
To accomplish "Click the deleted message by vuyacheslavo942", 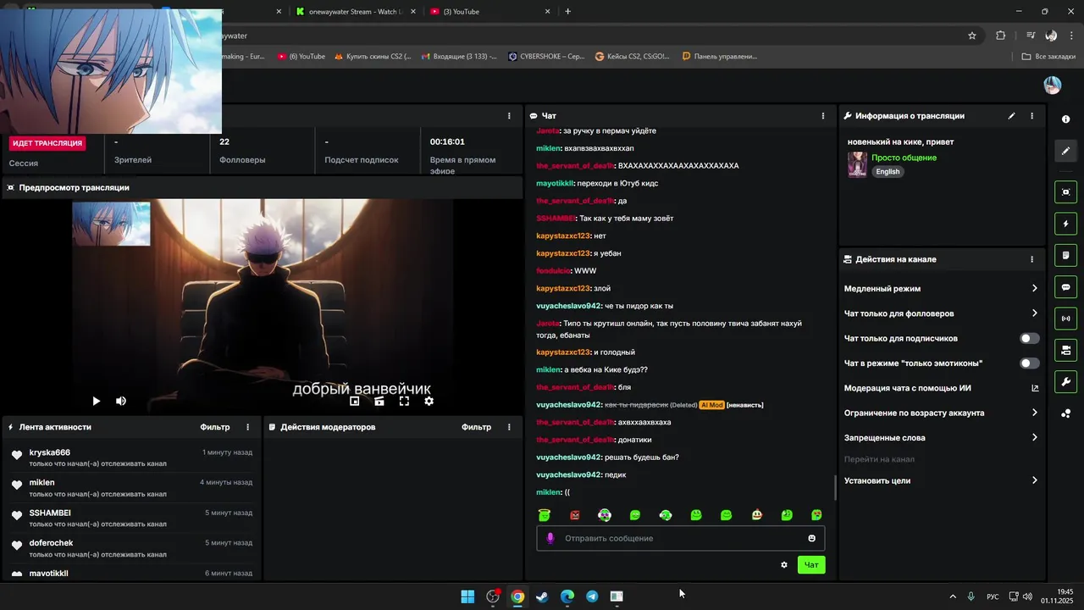I will click(x=650, y=405).
